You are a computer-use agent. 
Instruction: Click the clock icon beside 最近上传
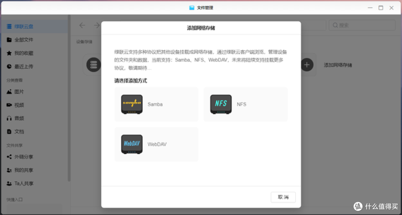coord(9,66)
